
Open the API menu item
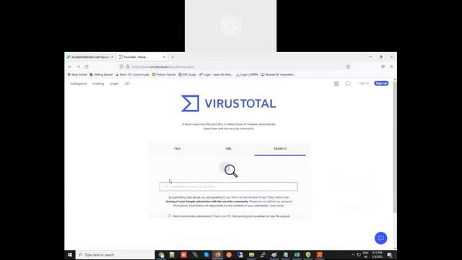[x=127, y=84]
